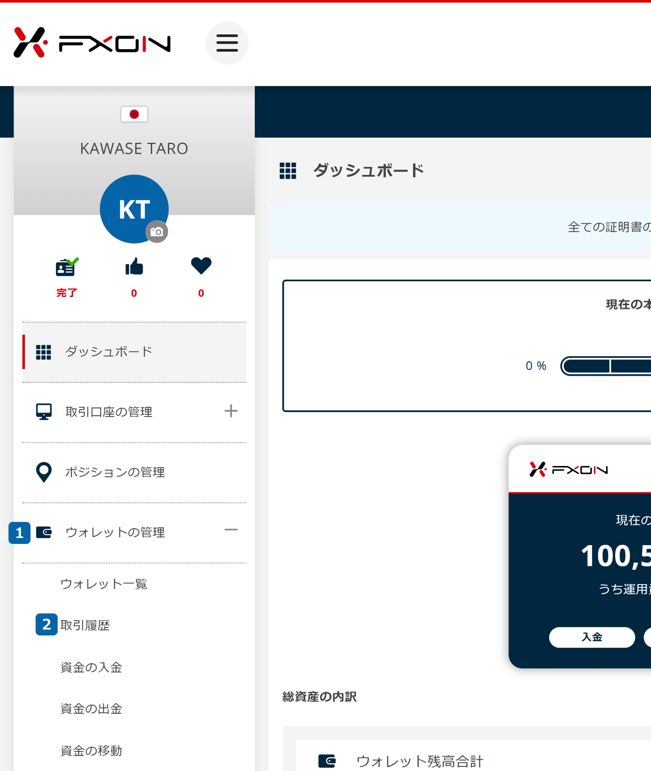Click the KAWASE TARO user name
The width and height of the screenshot is (651, 771).
point(134,149)
